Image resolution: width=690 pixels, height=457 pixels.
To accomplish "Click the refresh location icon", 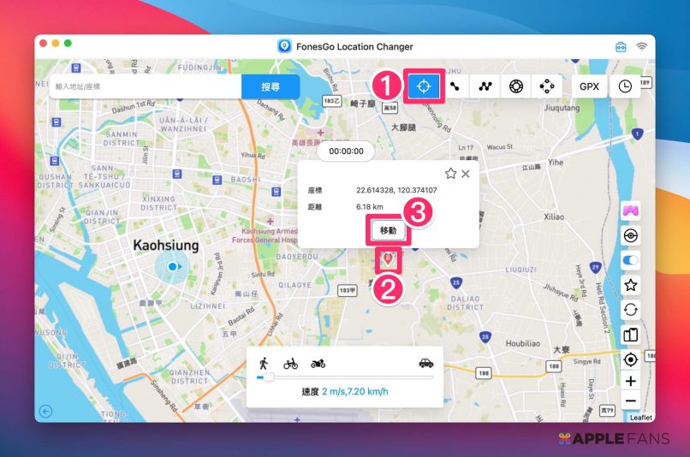I will [631, 310].
